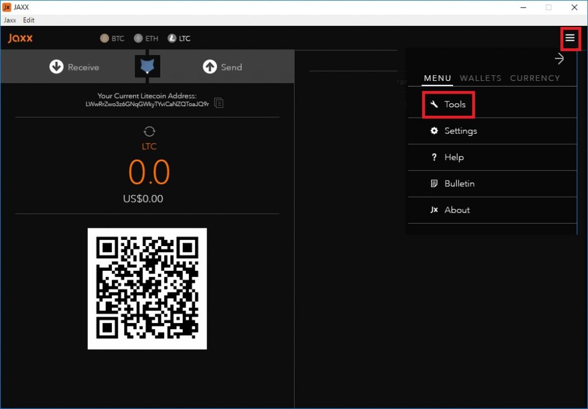Minimize the JAXX window
Viewport: 588px width, 409px height.
pos(524,7)
